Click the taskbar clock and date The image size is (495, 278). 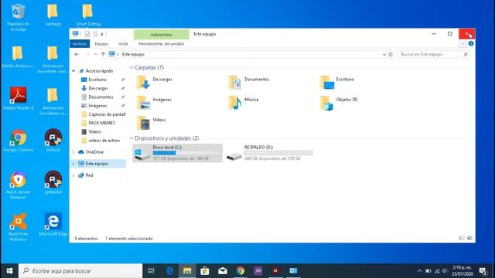pos(462,271)
